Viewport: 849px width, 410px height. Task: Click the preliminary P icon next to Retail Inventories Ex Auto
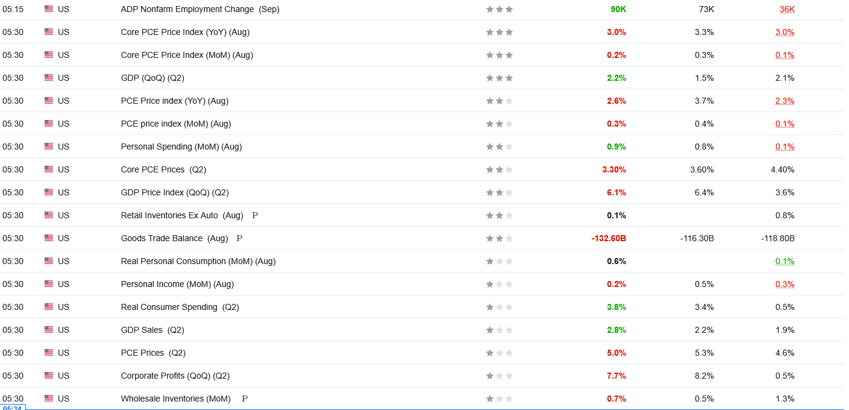[255, 215]
